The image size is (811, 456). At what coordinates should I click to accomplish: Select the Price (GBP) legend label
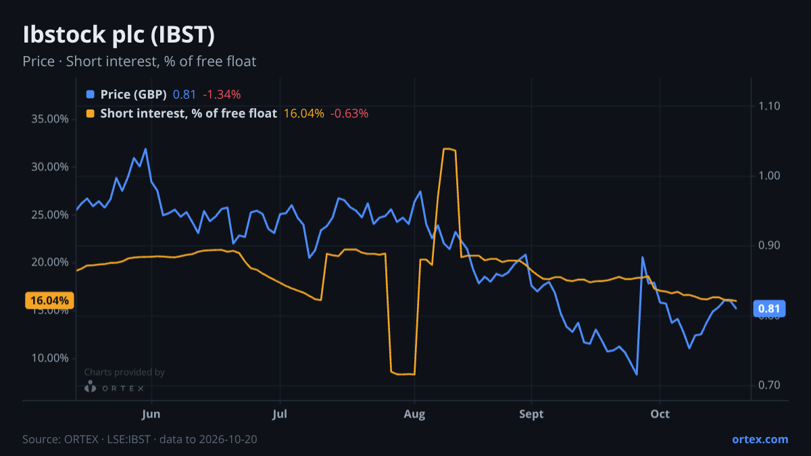[x=133, y=94]
